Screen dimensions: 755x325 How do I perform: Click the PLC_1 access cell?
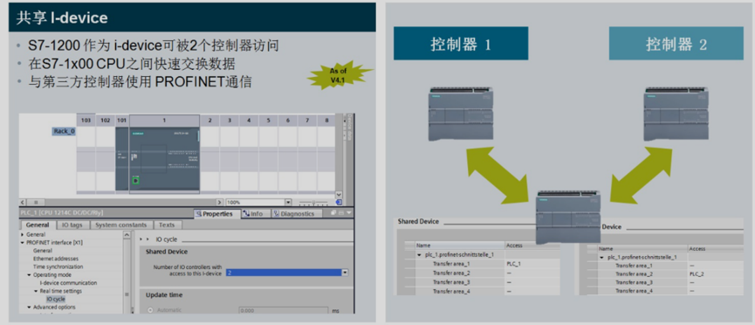[532, 264]
